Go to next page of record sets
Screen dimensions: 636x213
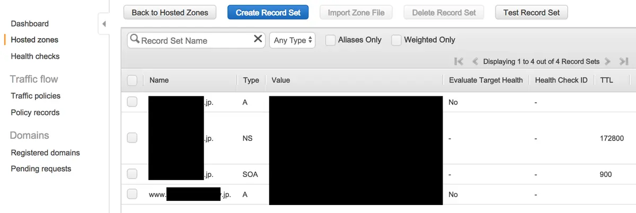click(x=607, y=61)
